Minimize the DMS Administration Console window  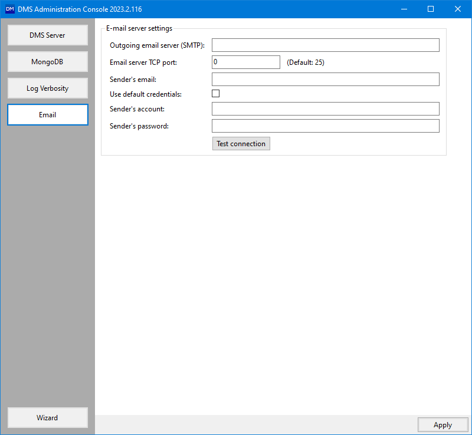pyautogui.click(x=404, y=9)
